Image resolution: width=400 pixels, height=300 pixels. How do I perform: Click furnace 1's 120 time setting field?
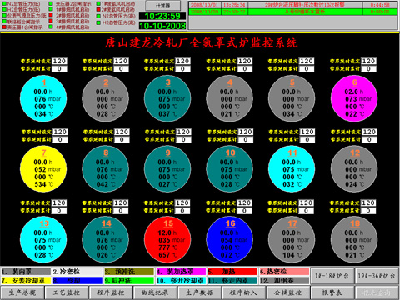coord(59,61)
